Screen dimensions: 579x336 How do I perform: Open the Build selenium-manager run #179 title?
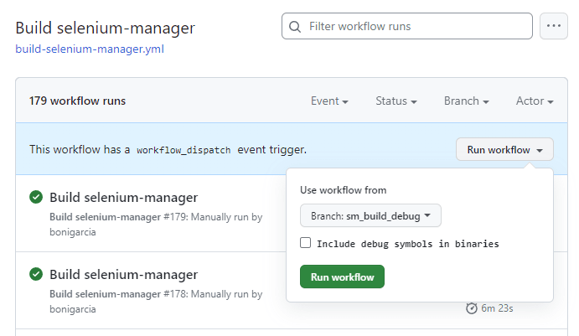[123, 198]
